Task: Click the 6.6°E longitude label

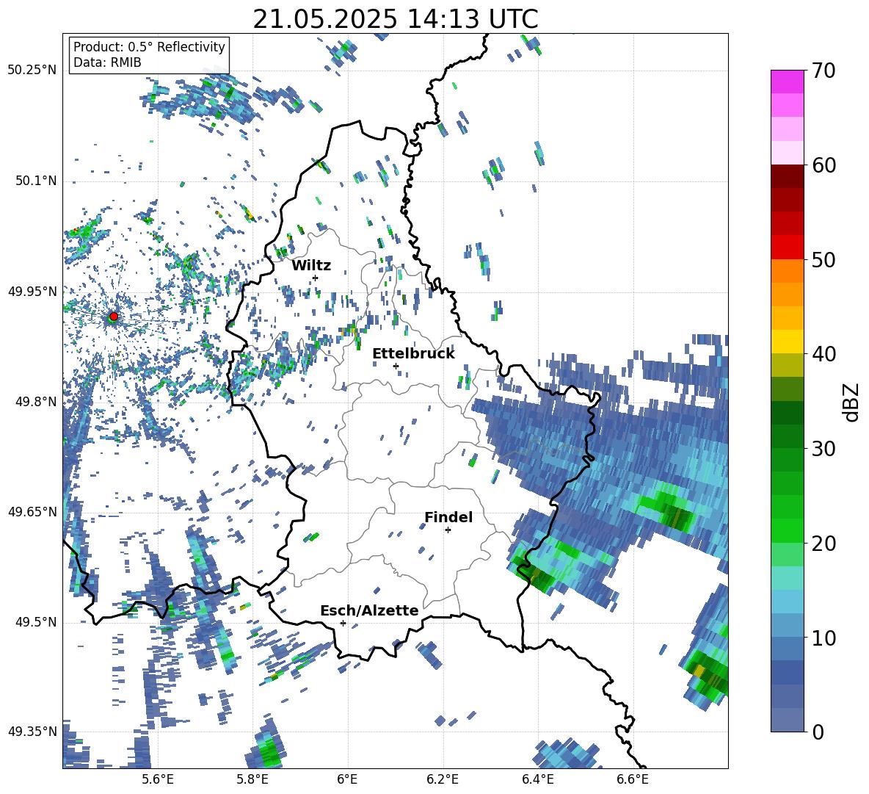Action: tap(633, 780)
